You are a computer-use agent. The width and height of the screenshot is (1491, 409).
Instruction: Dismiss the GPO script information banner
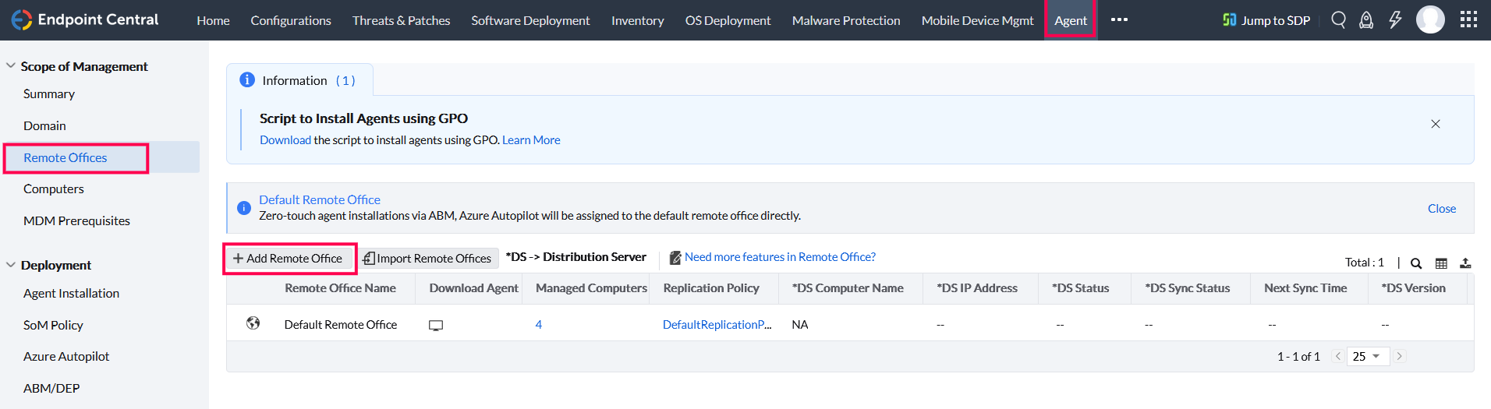point(1435,124)
